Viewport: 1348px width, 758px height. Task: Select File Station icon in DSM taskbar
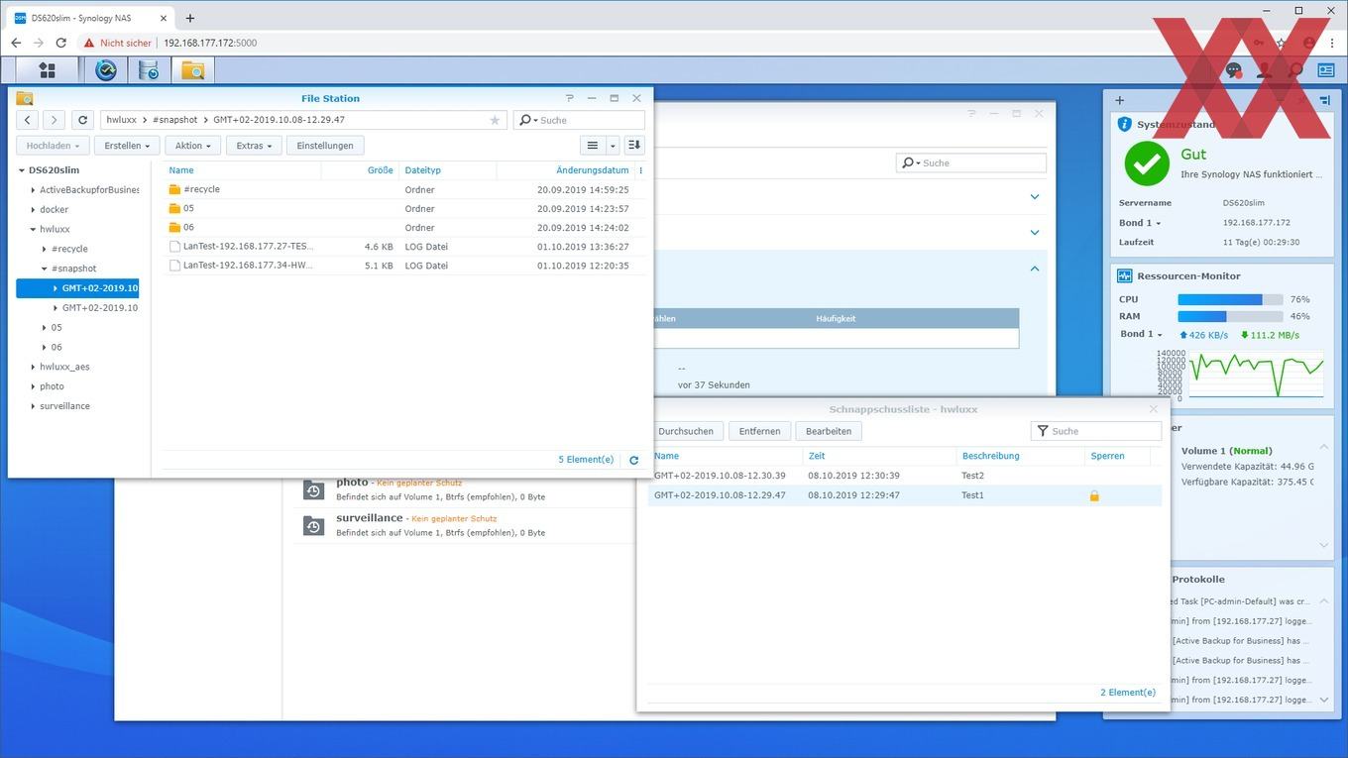click(x=192, y=70)
